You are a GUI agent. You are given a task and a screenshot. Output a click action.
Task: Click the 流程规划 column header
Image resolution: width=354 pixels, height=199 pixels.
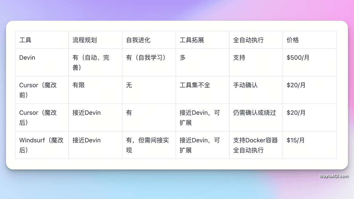95,40
